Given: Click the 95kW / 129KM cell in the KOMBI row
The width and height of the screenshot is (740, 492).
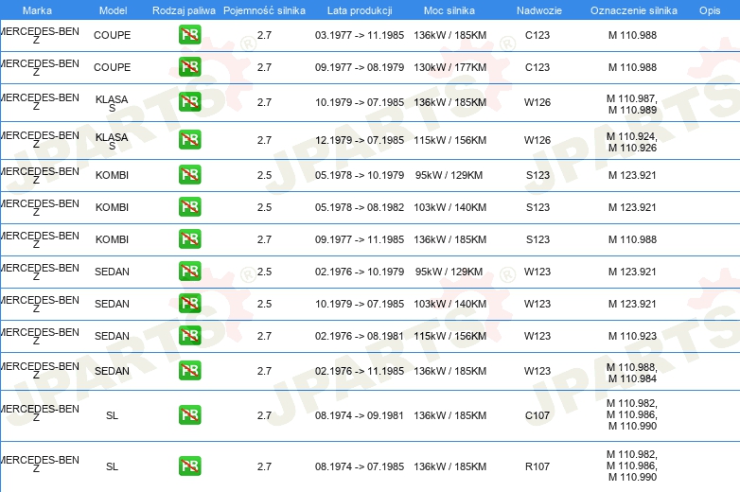Looking at the screenshot, I should click(449, 175).
